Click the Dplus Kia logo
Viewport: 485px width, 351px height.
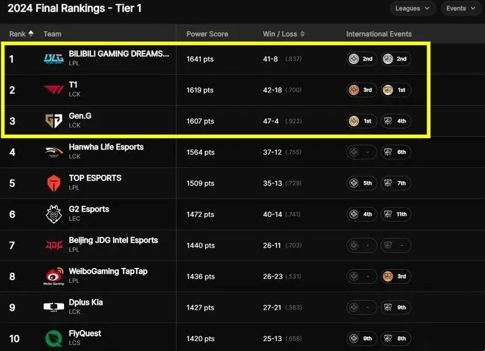[x=54, y=307]
